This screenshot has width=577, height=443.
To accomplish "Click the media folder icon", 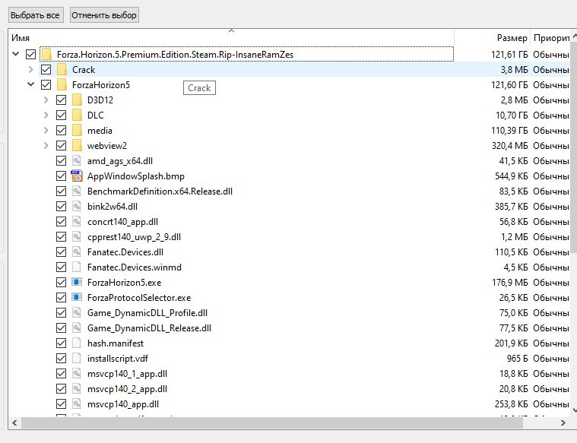I will click(x=77, y=131).
